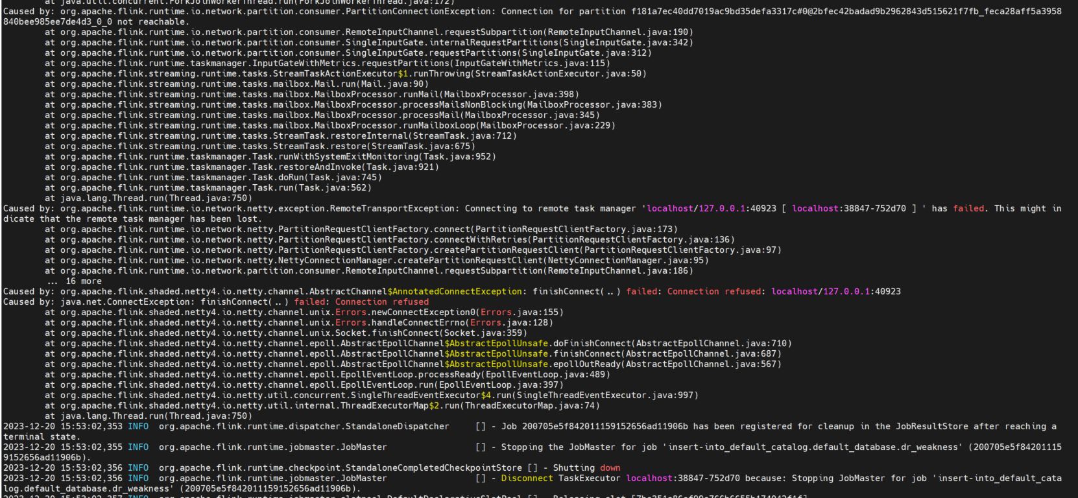Click 'PartitionRequestClientFactory.java:136' reference

click(x=631, y=239)
